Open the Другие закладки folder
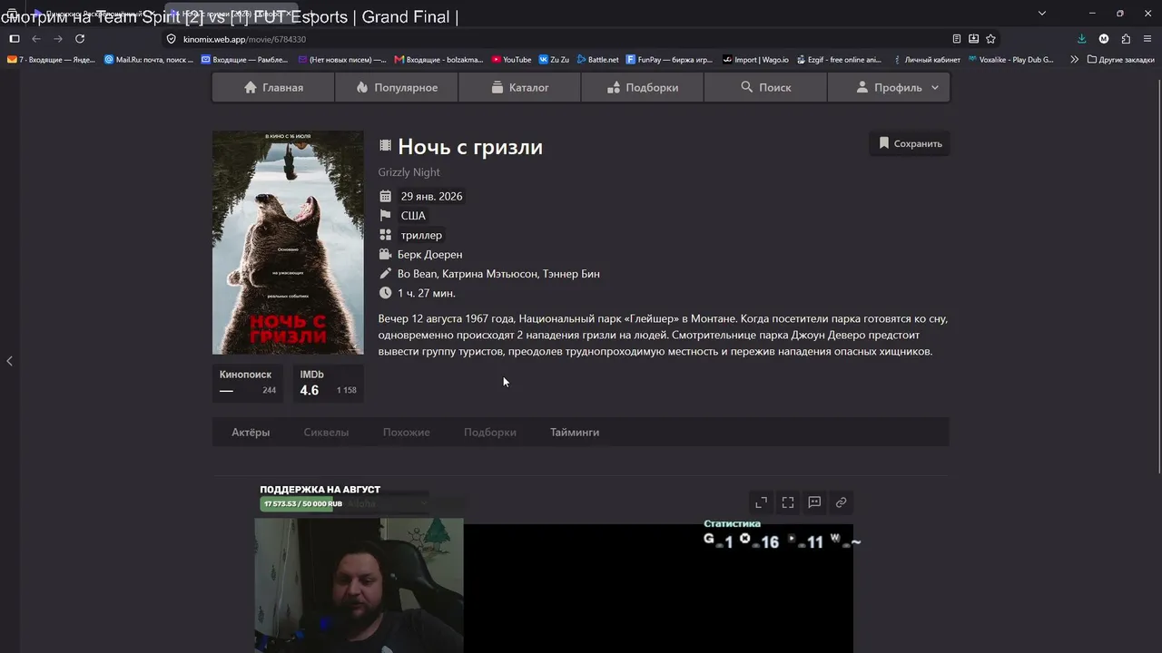The image size is (1162, 653). [x=1121, y=60]
